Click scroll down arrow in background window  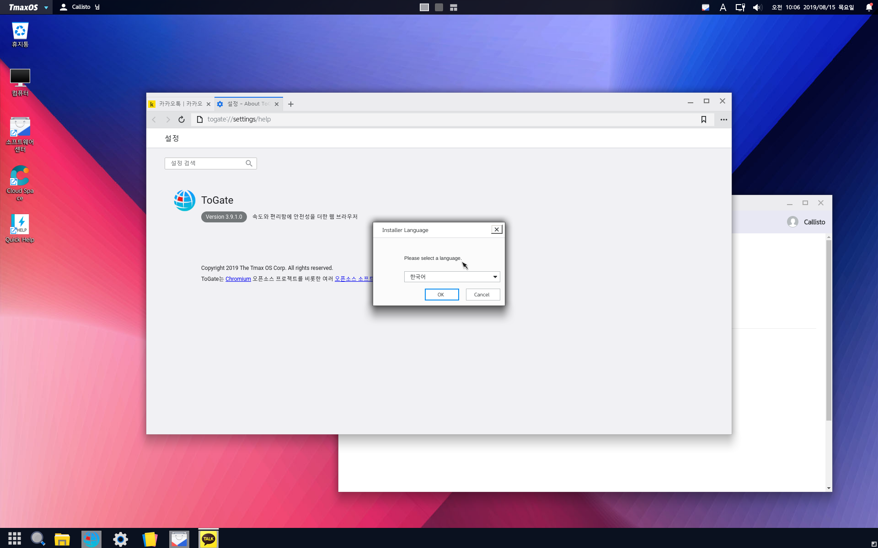[829, 488]
